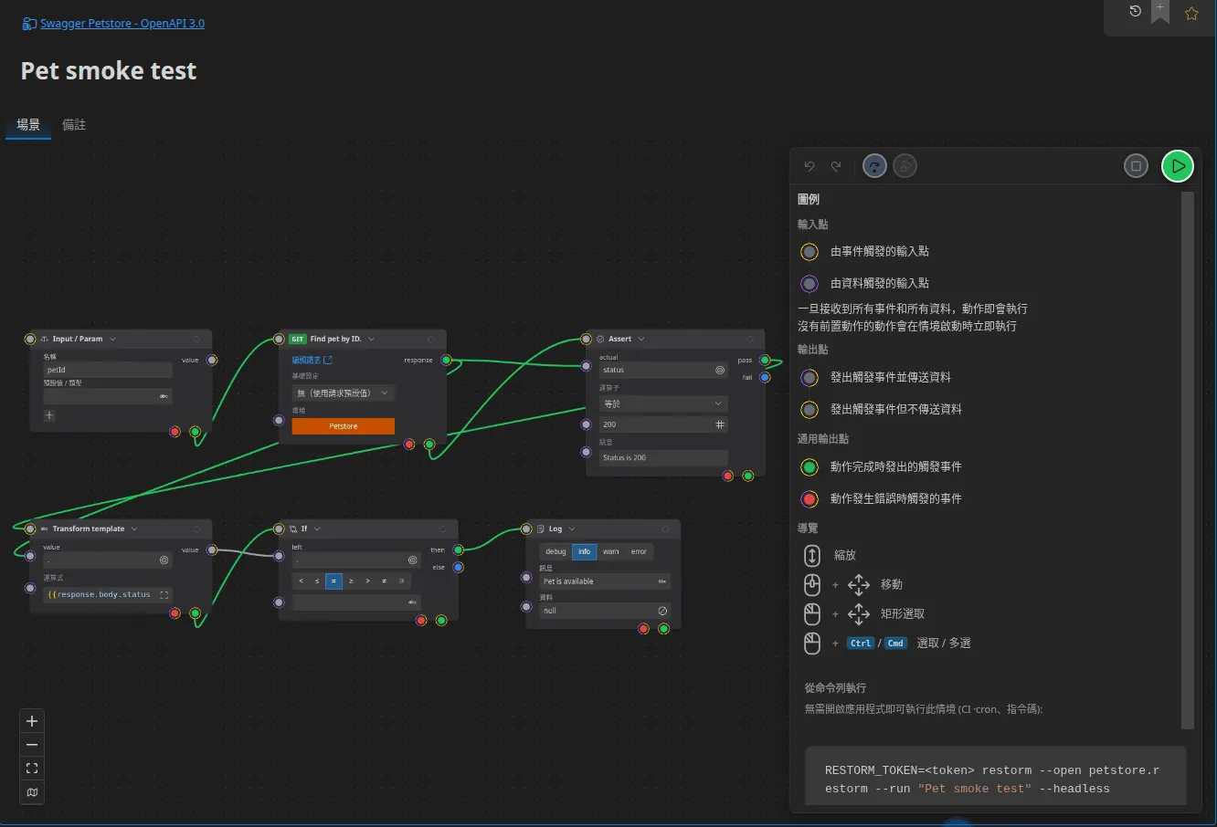Set Log level to warn
The image size is (1217, 827).
click(610, 551)
